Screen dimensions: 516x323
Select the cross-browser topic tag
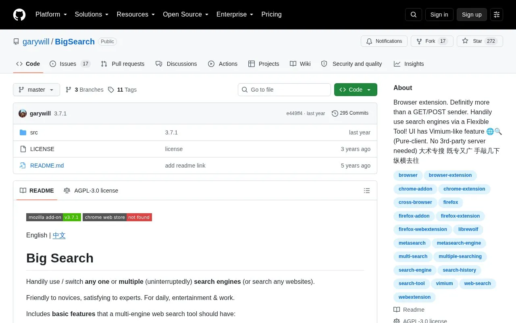(415, 202)
